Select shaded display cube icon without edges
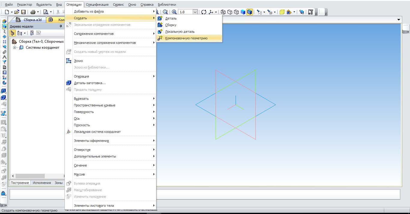The image size is (410, 214). [x=243, y=12]
